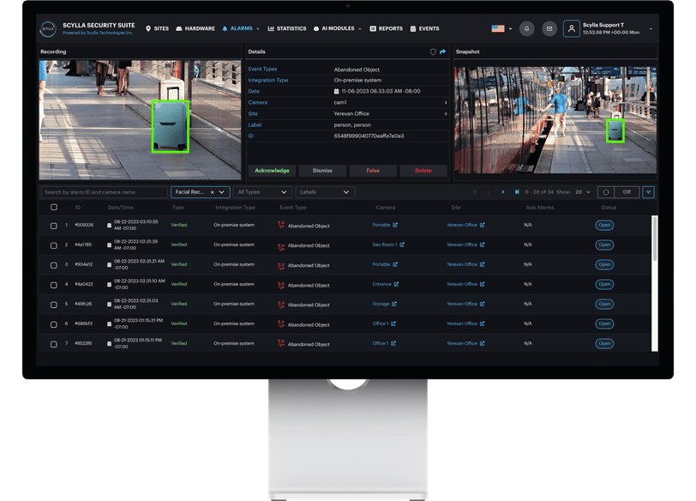Expand the language selector arrow
The width and height of the screenshot is (696, 501).
tap(511, 29)
